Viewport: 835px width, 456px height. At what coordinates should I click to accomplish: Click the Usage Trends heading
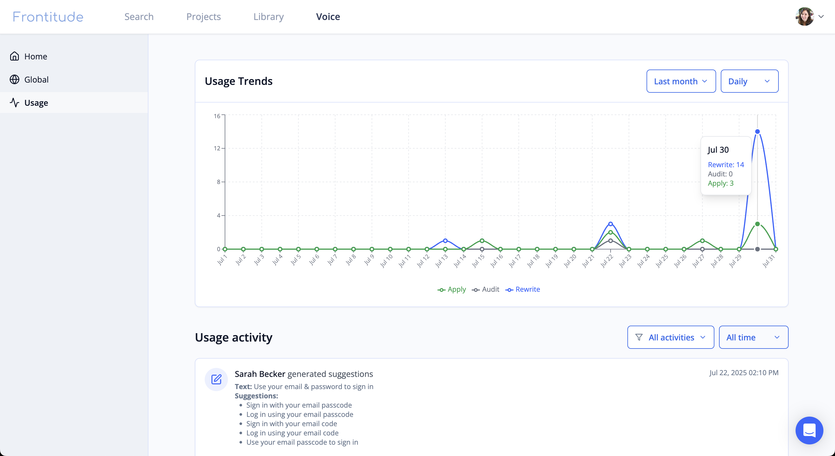click(239, 81)
